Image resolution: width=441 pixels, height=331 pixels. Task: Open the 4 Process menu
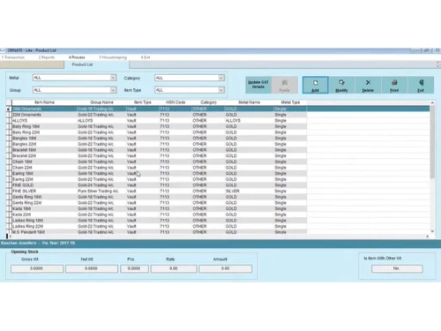77,57
